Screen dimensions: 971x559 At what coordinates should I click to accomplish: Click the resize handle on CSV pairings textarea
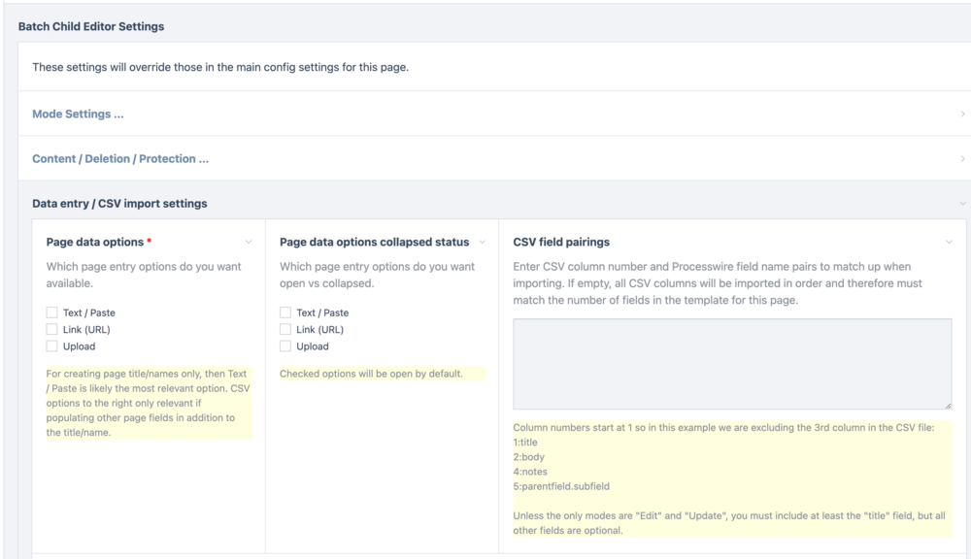click(948, 405)
